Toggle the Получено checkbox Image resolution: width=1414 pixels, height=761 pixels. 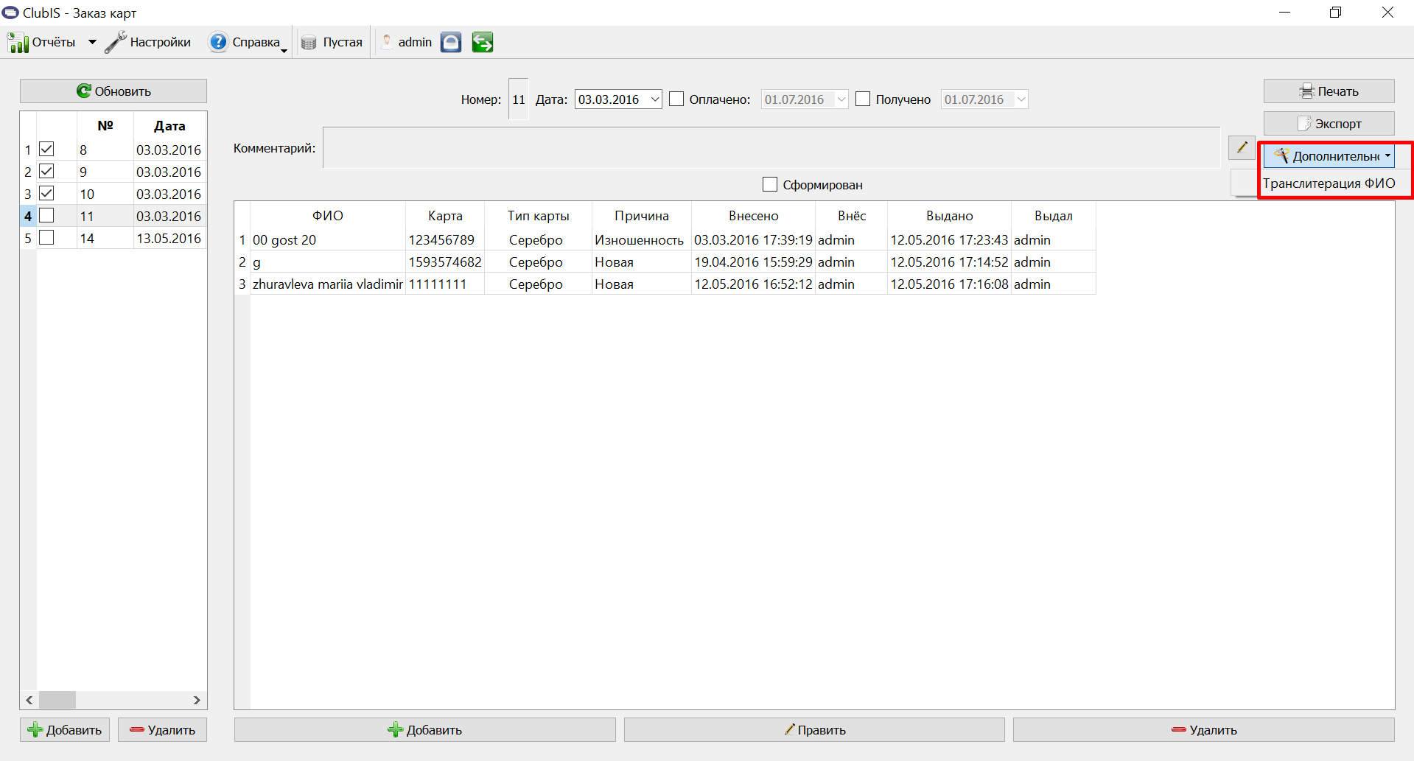click(863, 99)
